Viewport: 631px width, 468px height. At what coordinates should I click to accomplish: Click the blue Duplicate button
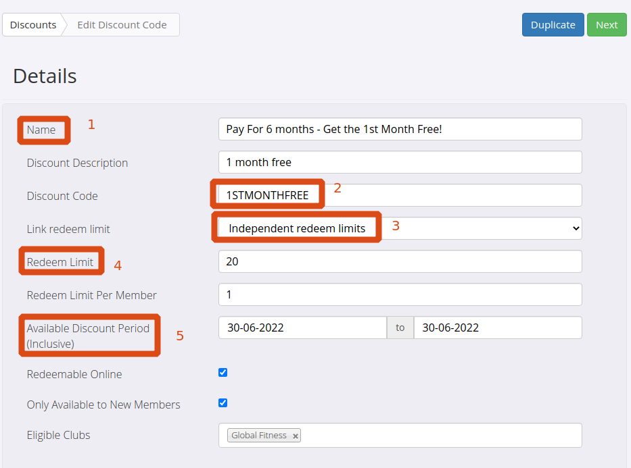(553, 25)
